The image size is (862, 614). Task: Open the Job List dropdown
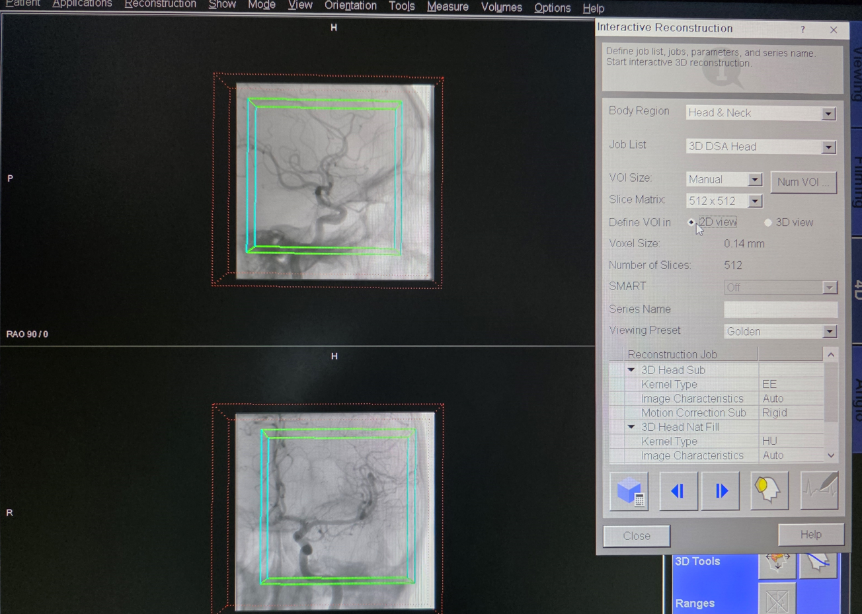coord(828,147)
